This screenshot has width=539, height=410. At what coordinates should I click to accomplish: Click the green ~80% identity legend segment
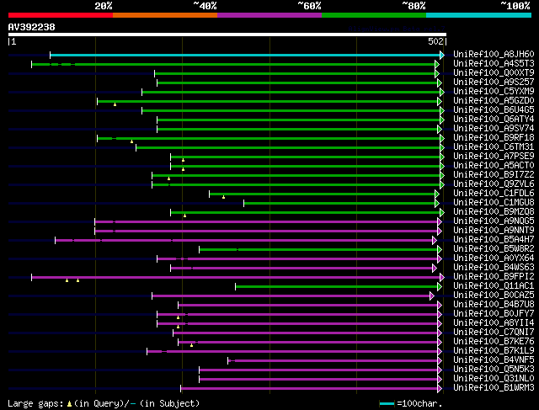pos(374,15)
